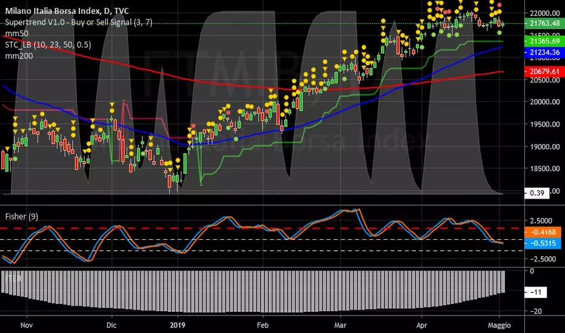Click the 20500.00 price axis label
The width and height of the screenshot is (565, 333).
click(x=545, y=80)
